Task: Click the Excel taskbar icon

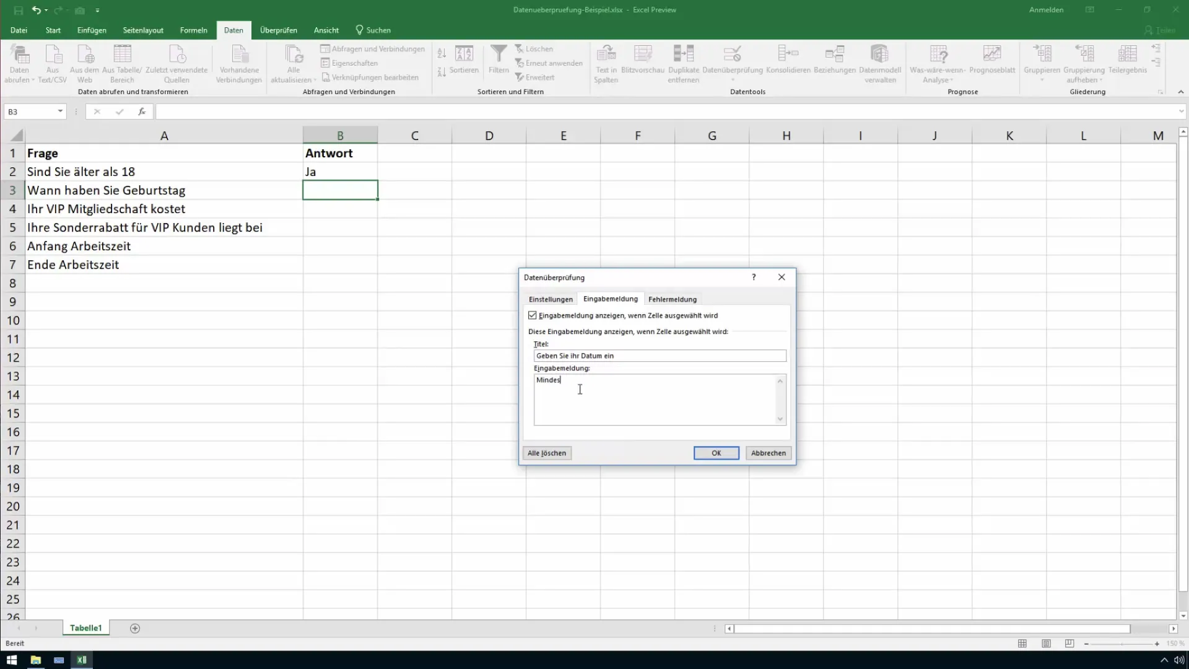Action: 82,660
